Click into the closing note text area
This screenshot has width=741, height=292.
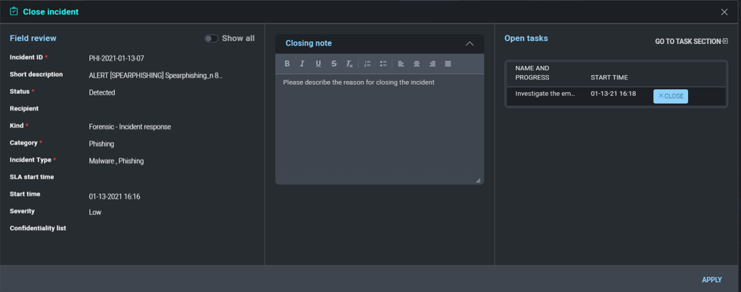(x=380, y=129)
